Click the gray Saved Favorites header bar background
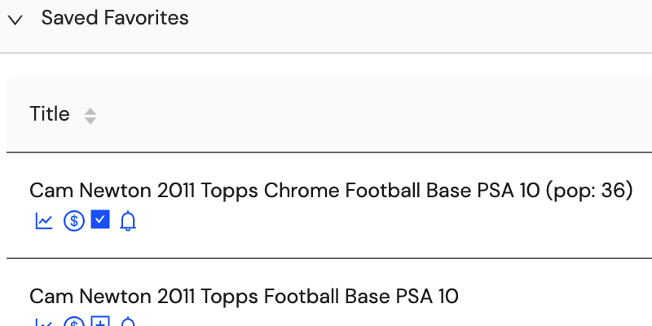Viewport: 652px width, 326px height. 416,25
